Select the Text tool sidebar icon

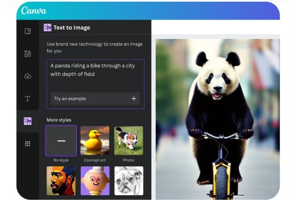pos(28,99)
